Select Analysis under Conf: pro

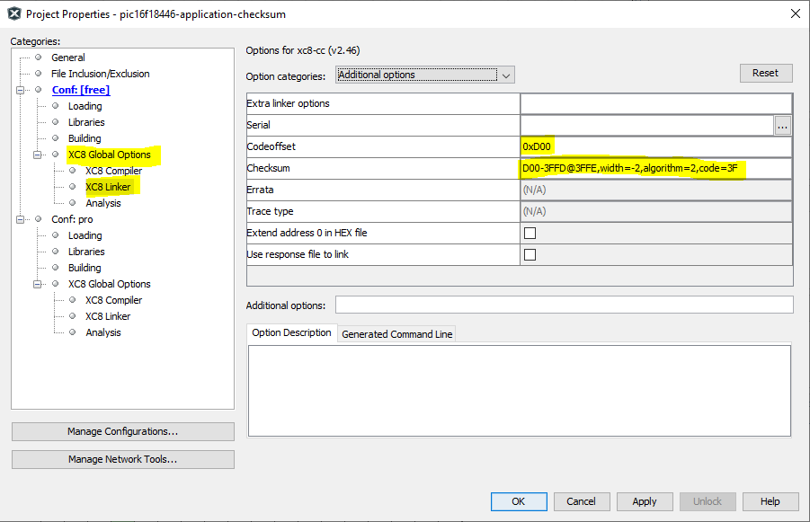[102, 332]
